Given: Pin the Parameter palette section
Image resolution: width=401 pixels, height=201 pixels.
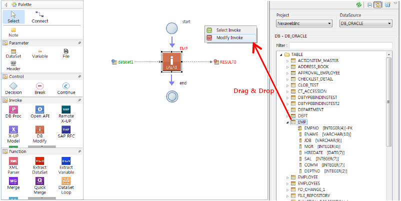Looking at the screenshot, I should click(79, 43).
